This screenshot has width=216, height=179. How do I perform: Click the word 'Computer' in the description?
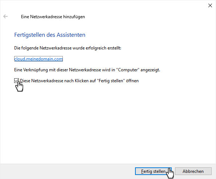pyautogui.click(x=128, y=70)
